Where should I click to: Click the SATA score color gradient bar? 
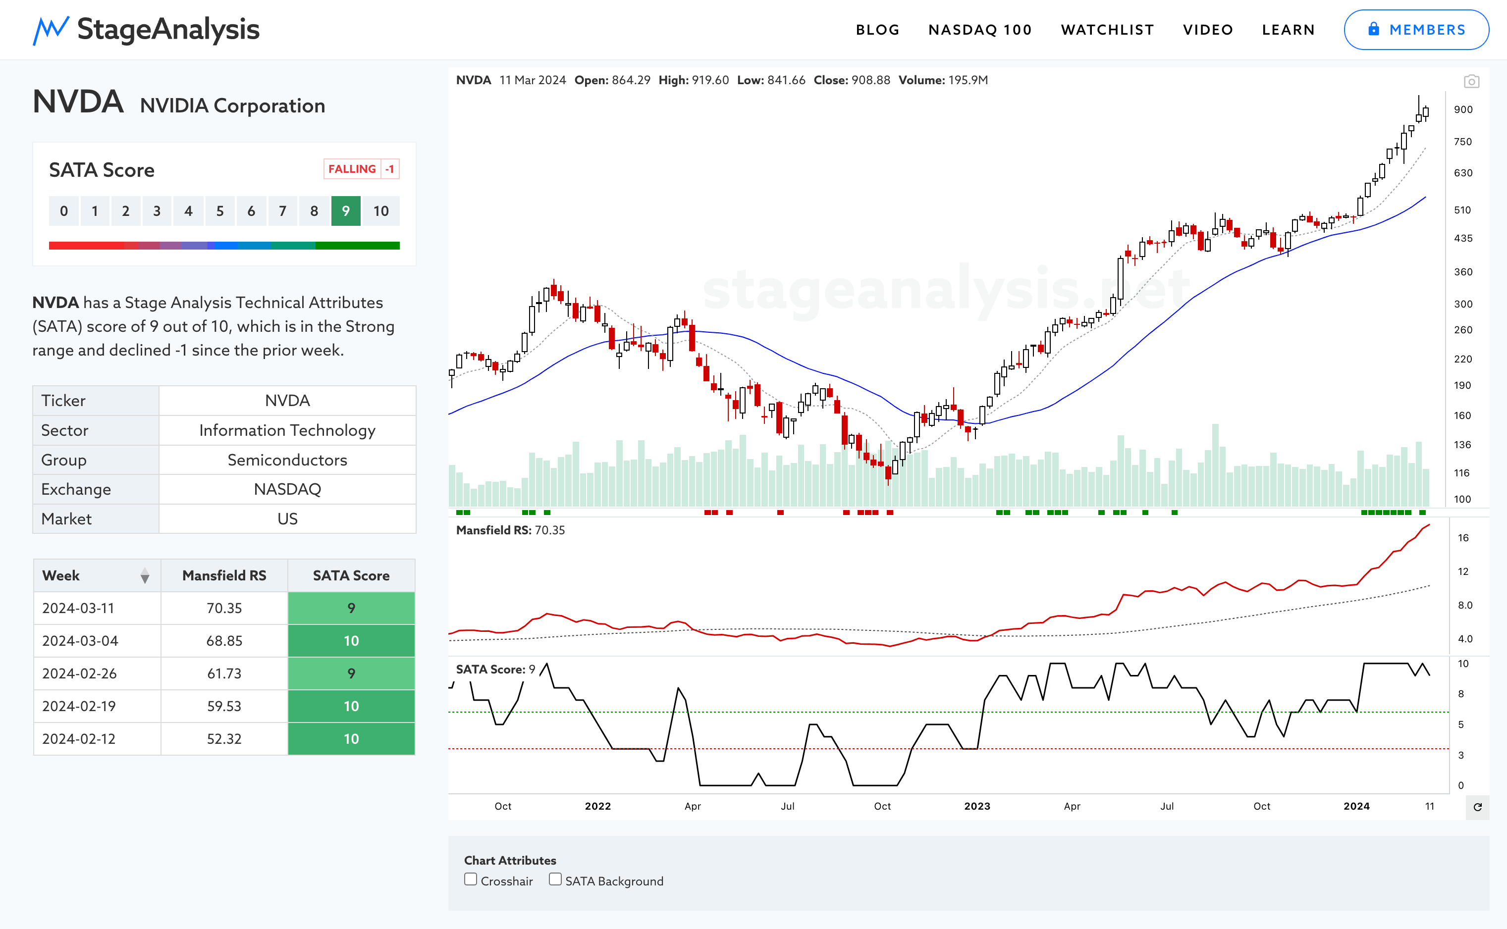(224, 246)
